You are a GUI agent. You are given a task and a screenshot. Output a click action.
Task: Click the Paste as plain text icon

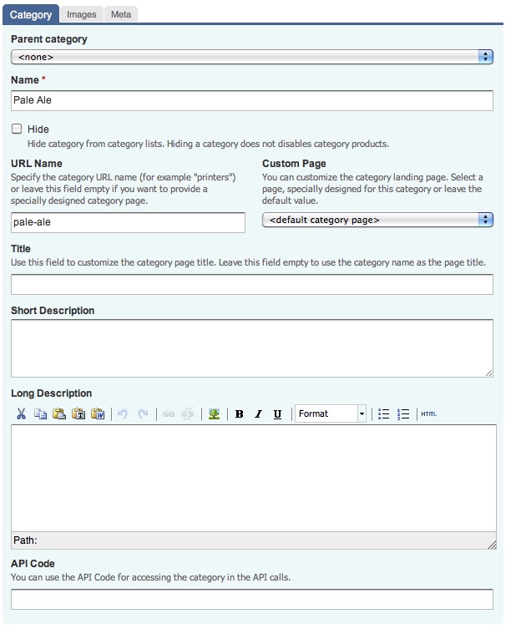pos(78,413)
